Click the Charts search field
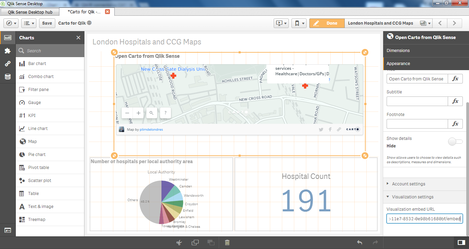This screenshot has width=469, height=249. click(50, 51)
